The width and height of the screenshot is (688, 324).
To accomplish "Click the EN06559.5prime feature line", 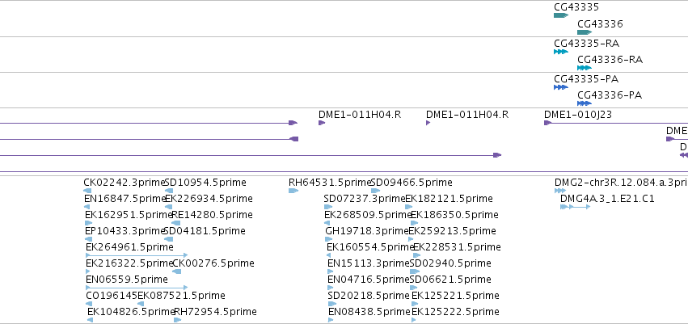I will [x=137, y=288].
